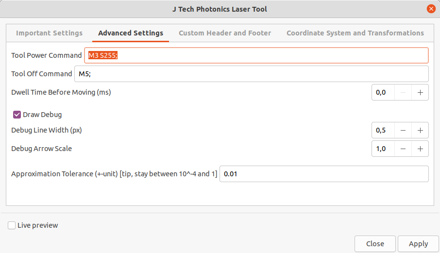
Task: Open Custom Header and Footer tab
Action: point(225,33)
